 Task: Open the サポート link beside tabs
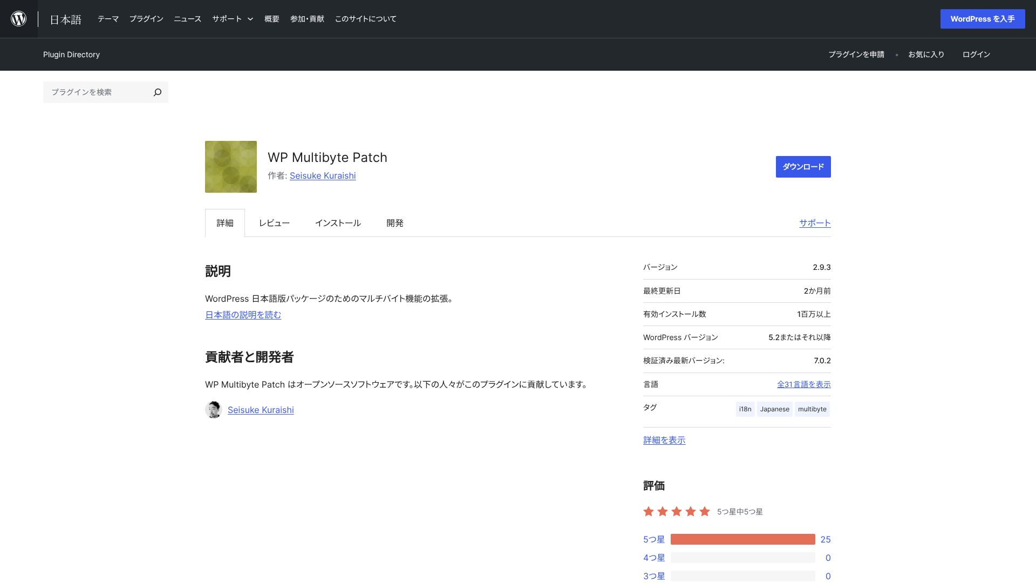(815, 223)
